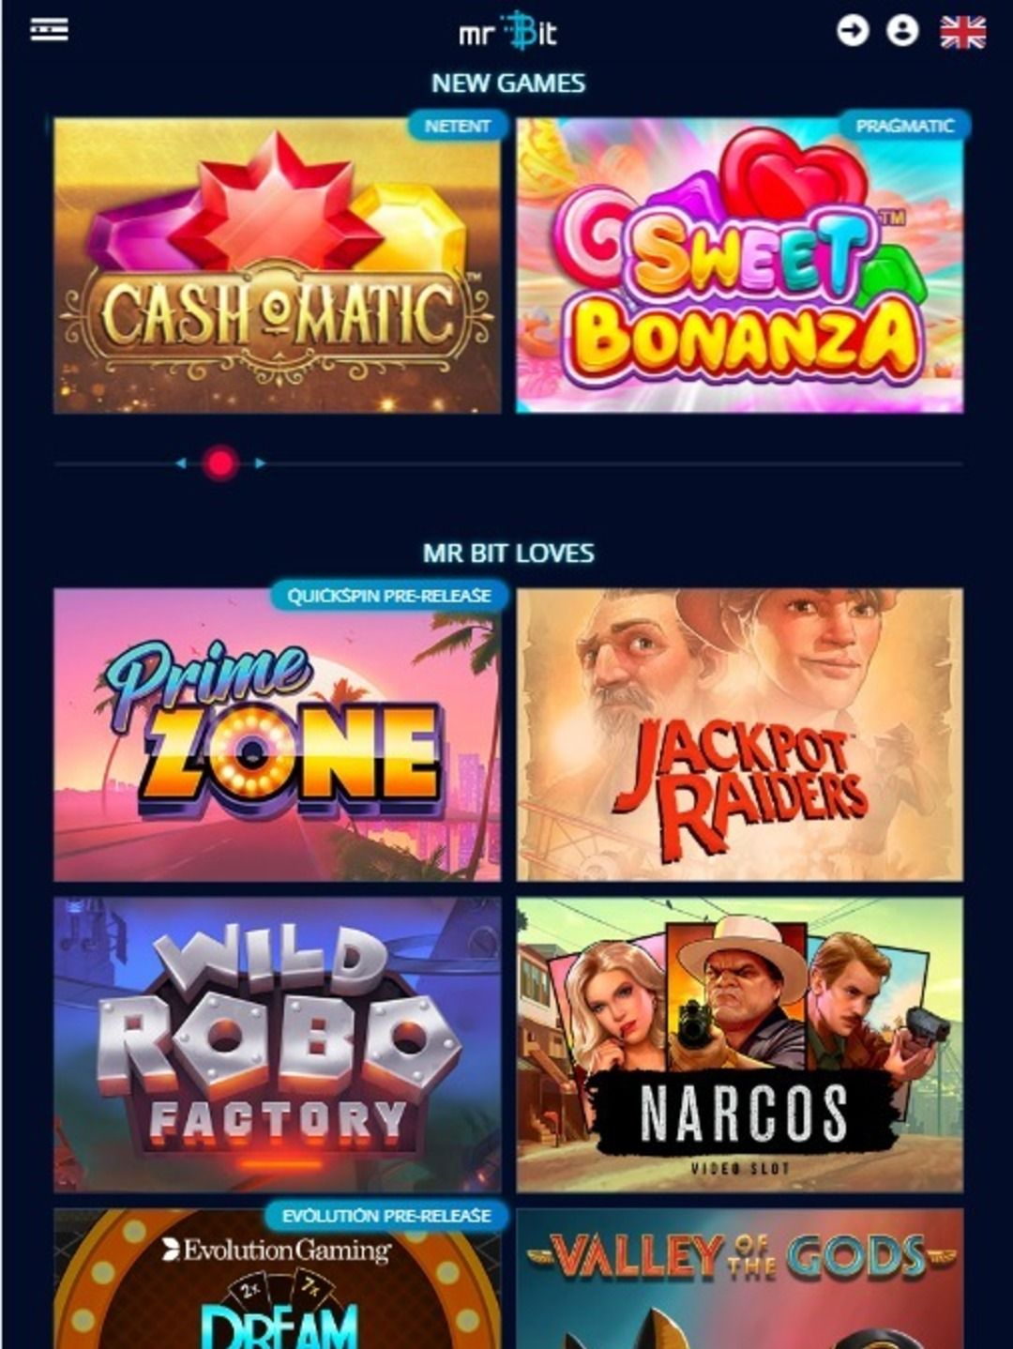Click the red carousel slider handle

tap(221, 463)
